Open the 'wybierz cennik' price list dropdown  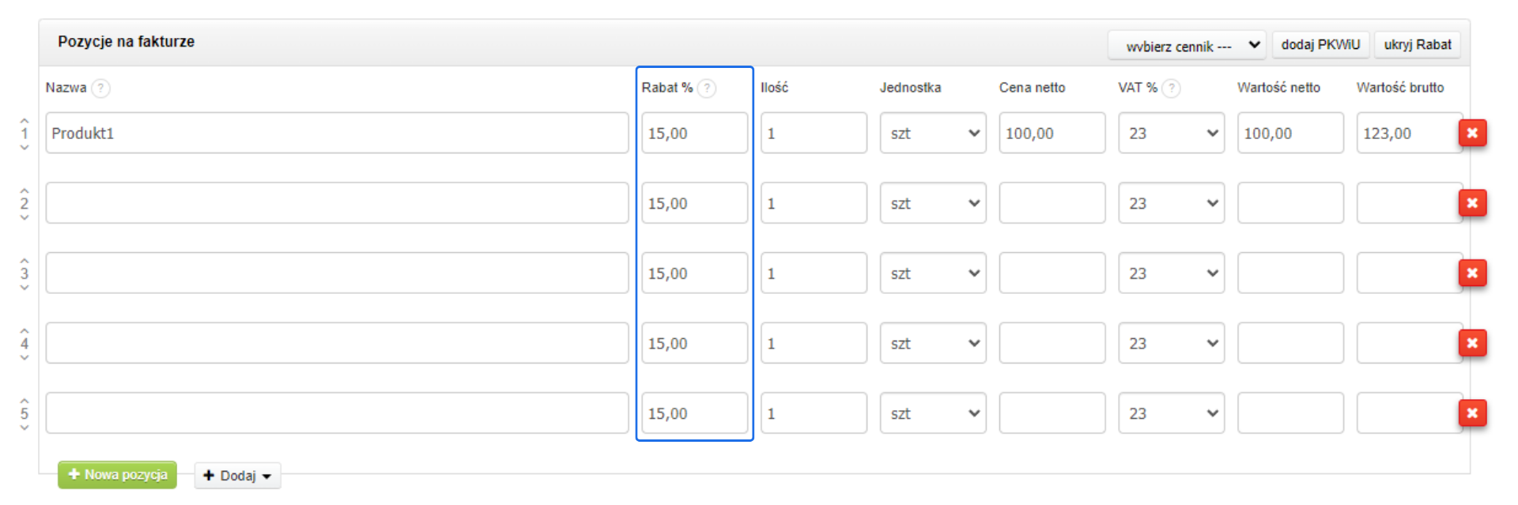point(1186,45)
